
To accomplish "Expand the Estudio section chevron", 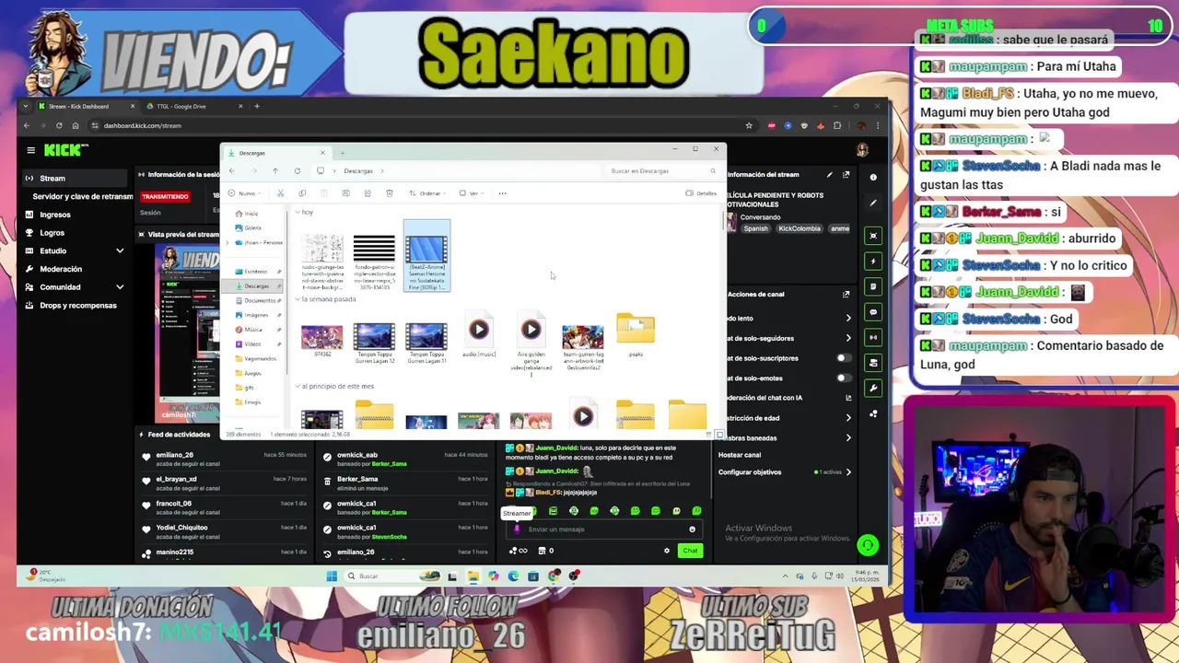I will coord(119,250).
